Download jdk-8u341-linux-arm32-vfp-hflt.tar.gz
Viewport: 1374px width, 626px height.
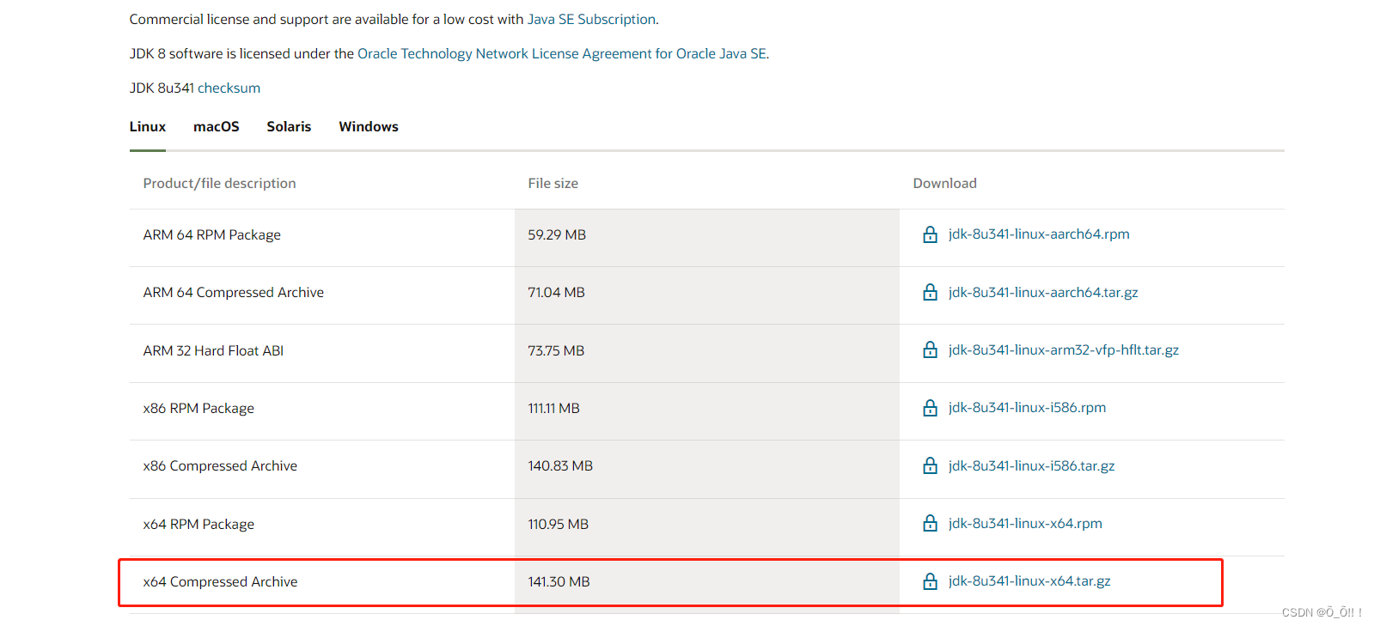[x=1064, y=349]
